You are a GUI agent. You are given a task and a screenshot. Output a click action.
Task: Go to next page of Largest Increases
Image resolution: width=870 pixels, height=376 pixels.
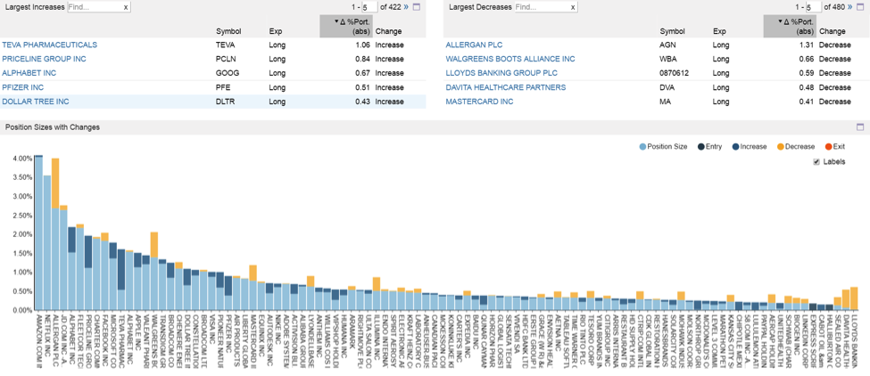pos(406,7)
